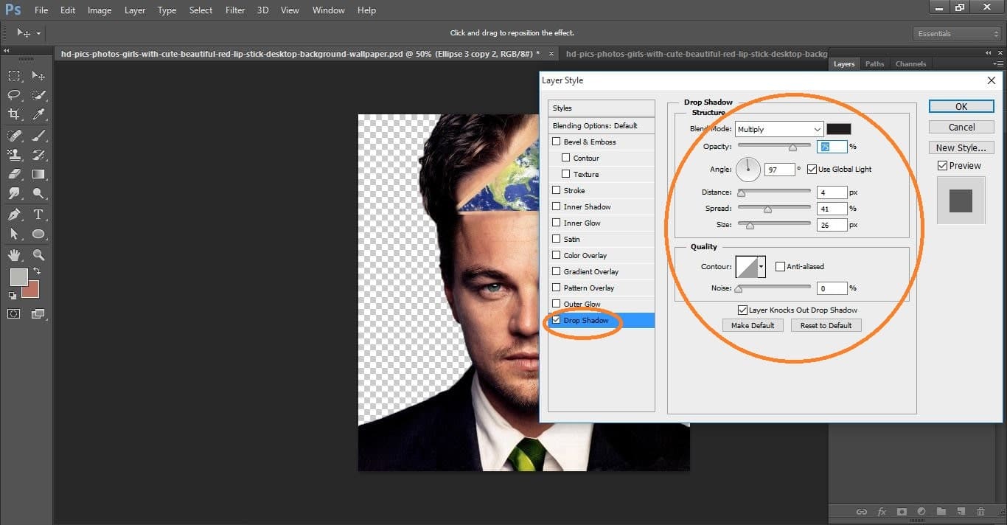Image resolution: width=1007 pixels, height=525 pixels.
Task: Select the Move tool
Action: click(x=38, y=75)
